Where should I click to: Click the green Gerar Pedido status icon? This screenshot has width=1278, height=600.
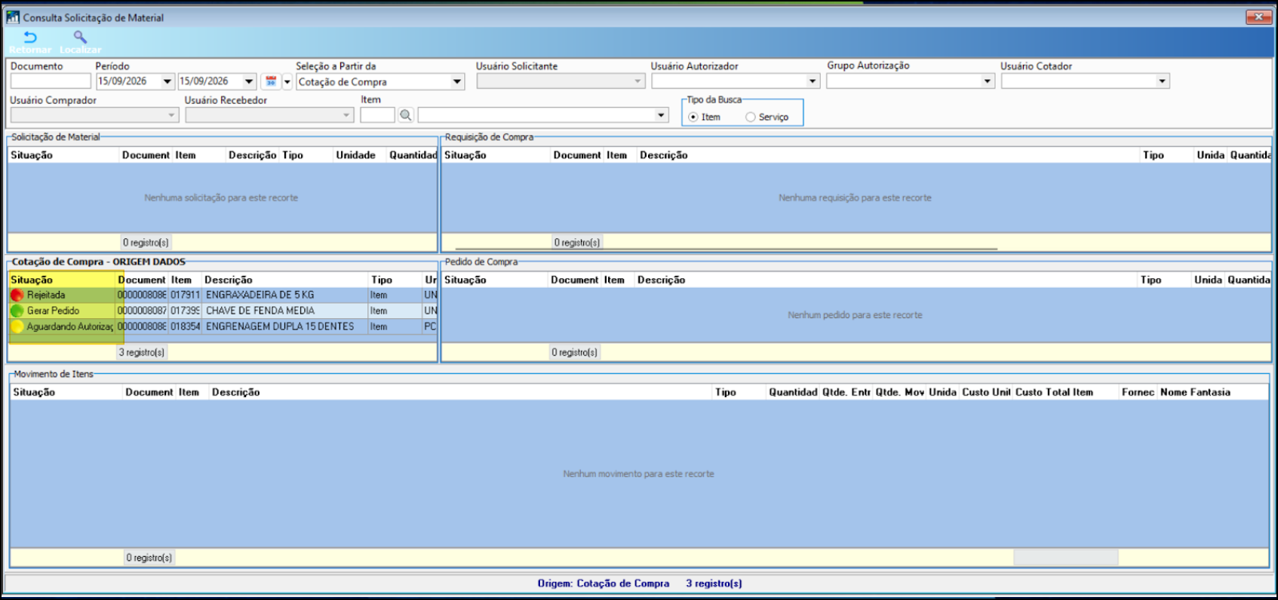coord(17,311)
